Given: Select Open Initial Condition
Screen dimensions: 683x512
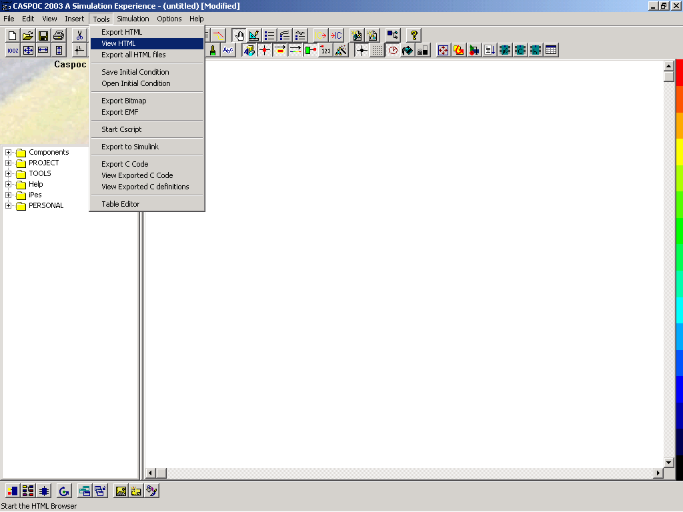Looking at the screenshot, I should point(147,83).
